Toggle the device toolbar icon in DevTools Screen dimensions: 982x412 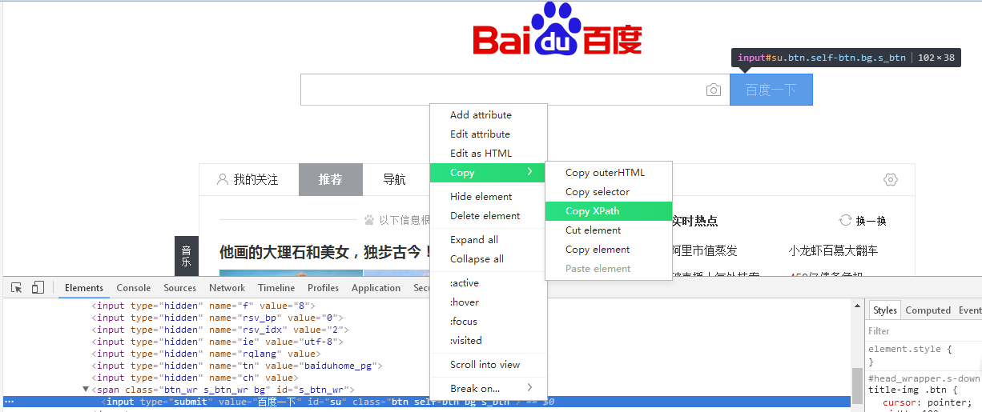pos(38,288)
